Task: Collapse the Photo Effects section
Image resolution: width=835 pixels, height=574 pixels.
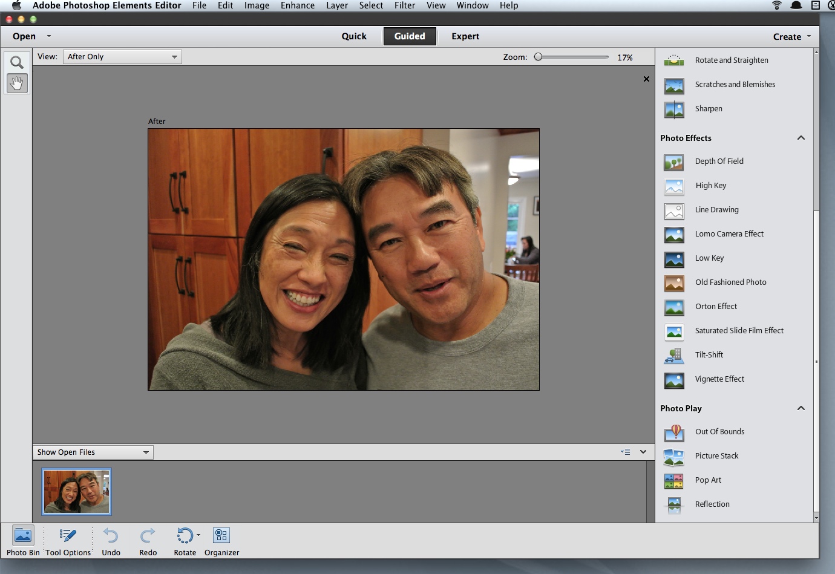Action: (x=801, y=138)
